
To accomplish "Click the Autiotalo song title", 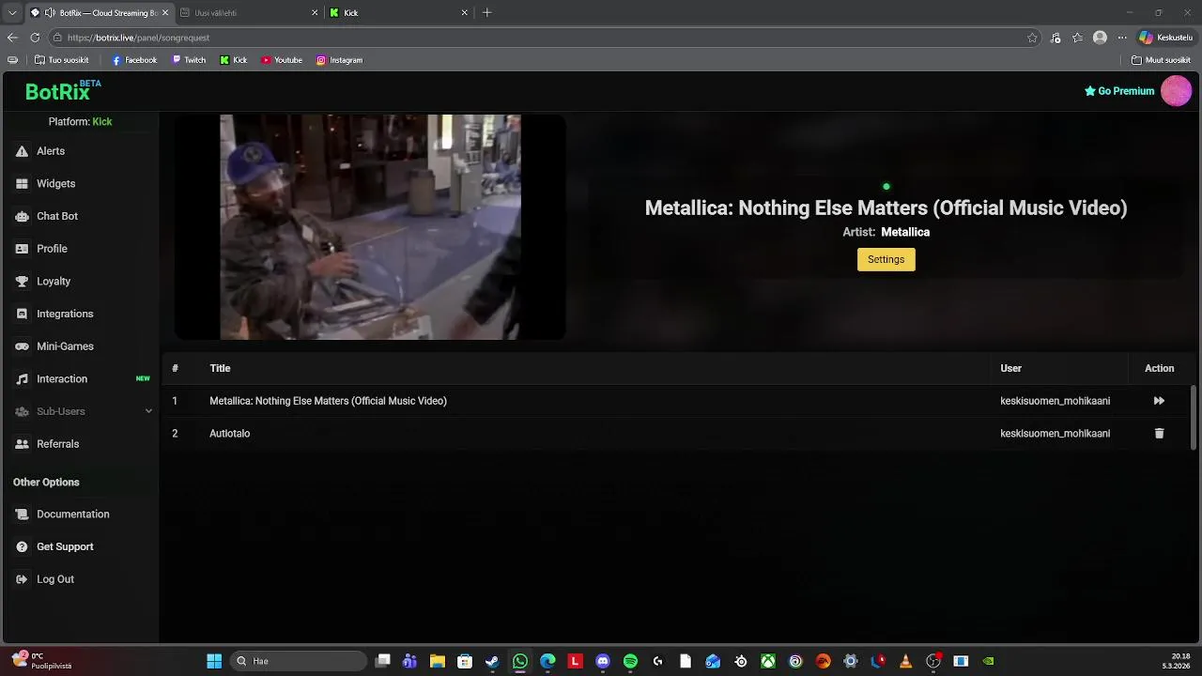I will pos(229,434).
